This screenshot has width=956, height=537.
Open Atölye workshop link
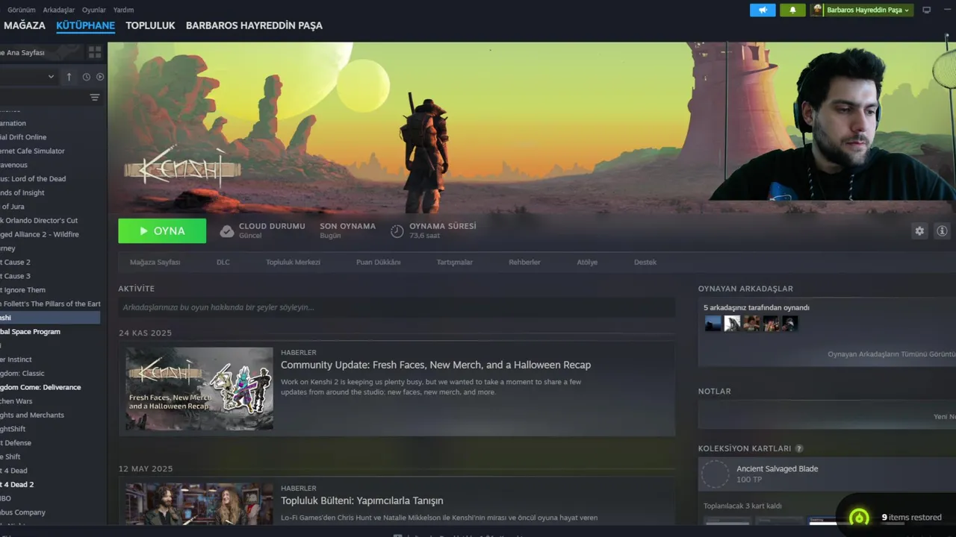tap(587, 263)
